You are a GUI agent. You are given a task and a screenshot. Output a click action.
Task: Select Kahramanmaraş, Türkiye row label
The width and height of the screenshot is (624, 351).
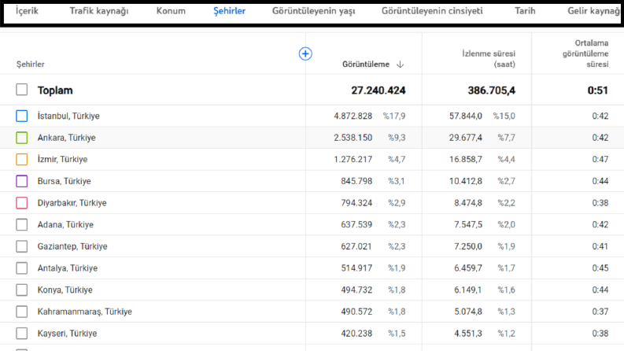click(x=85, y=312)
